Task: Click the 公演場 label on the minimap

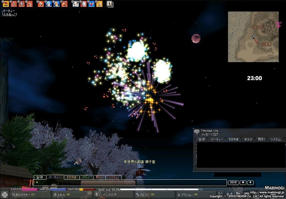Action: coord(266,44)
